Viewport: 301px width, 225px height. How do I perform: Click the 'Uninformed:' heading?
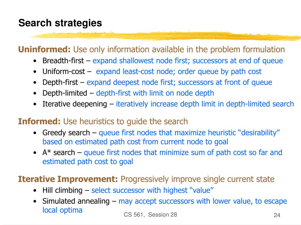(x=44, y=49)
